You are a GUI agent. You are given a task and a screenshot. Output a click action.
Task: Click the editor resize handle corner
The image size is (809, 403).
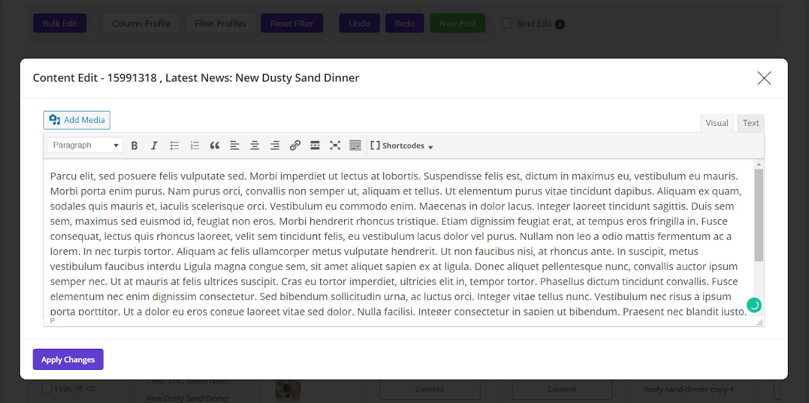[x=760, y=322]
